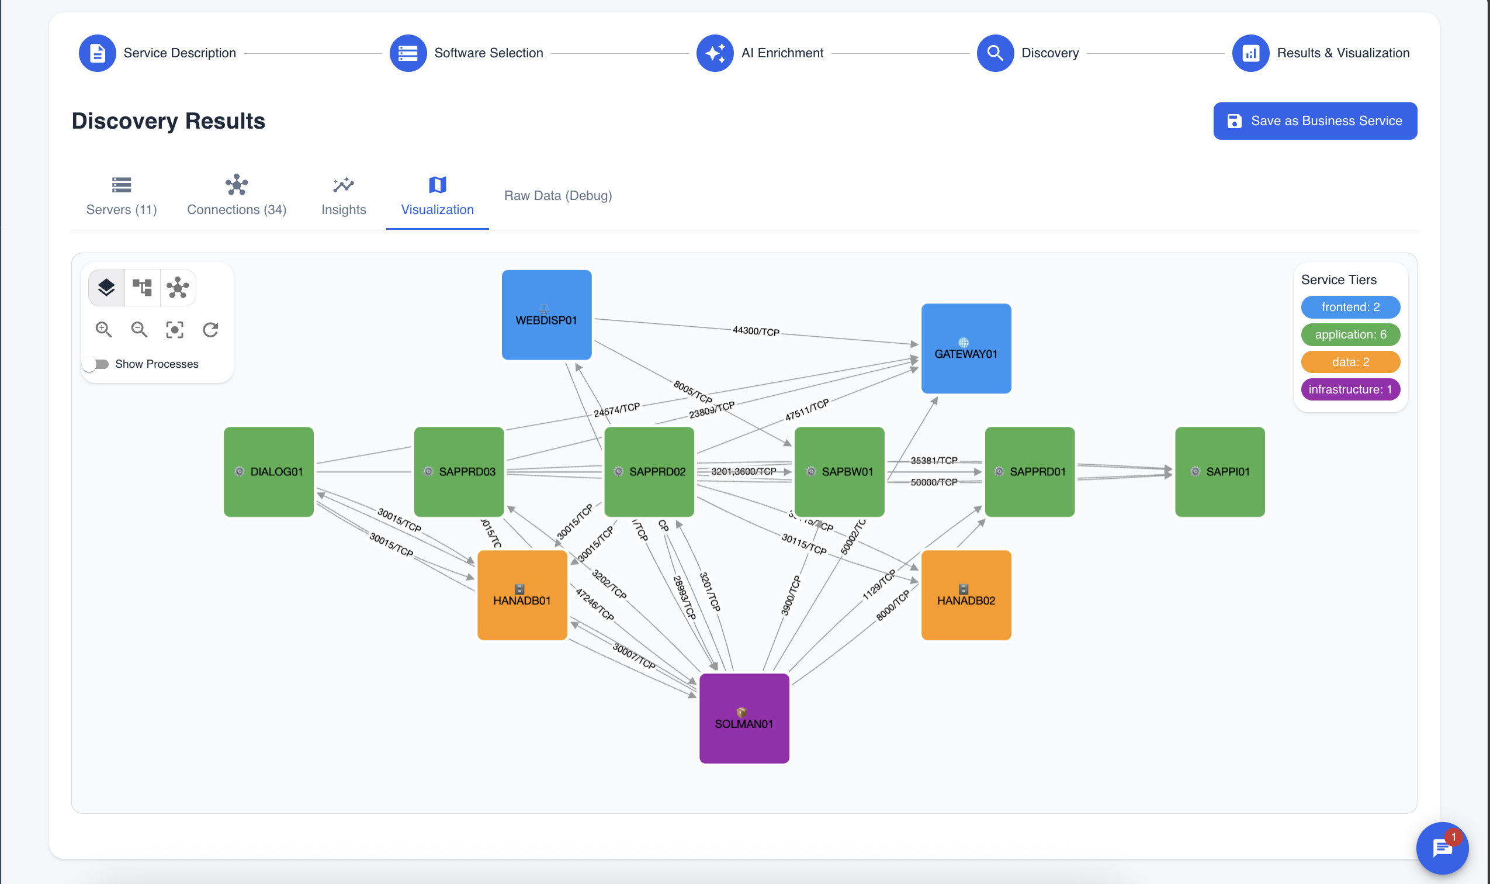Switch to the Insights tab
Screen dimensions: 1490x884
point(344,196)
